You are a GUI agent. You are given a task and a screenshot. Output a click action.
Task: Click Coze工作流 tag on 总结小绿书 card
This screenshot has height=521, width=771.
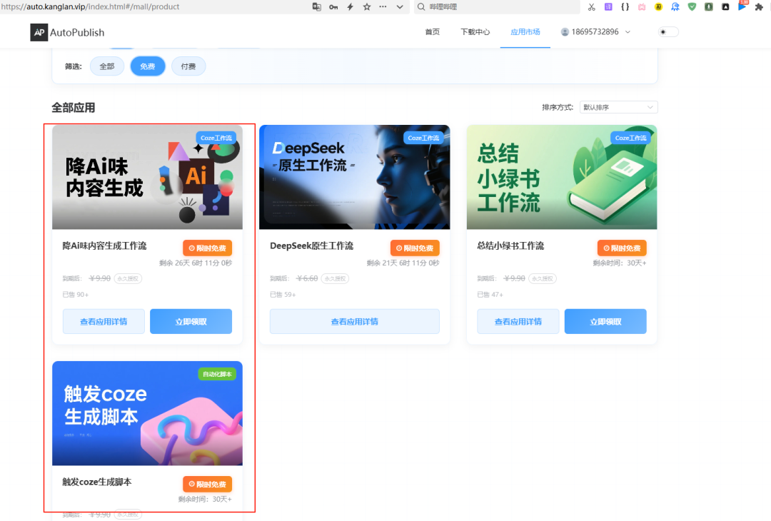[630, 138]
